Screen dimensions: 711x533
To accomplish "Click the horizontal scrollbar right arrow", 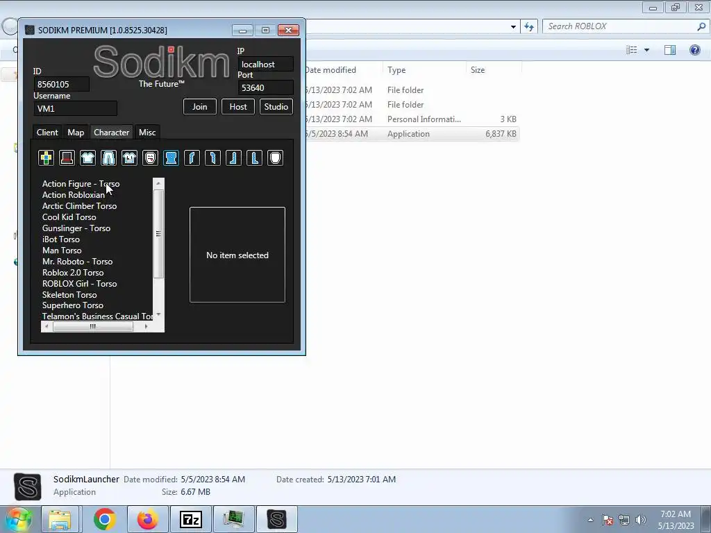I will [x=146, y=326].
